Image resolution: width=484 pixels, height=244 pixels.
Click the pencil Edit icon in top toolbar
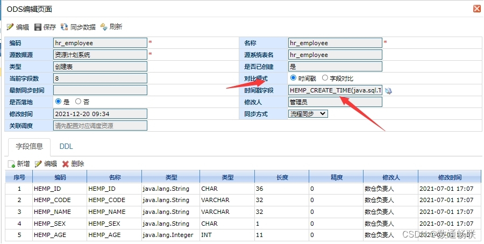[x=10, y=27]
